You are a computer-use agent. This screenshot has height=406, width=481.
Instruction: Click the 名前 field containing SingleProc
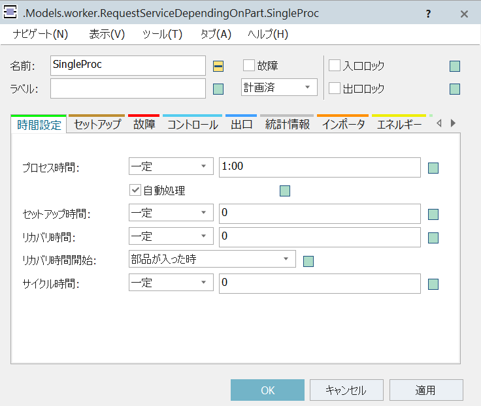click(x=128, y=65)
